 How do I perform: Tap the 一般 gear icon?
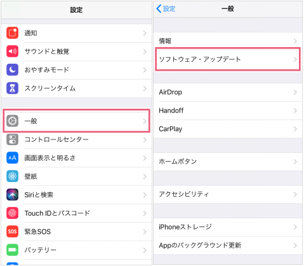(12, 121)
